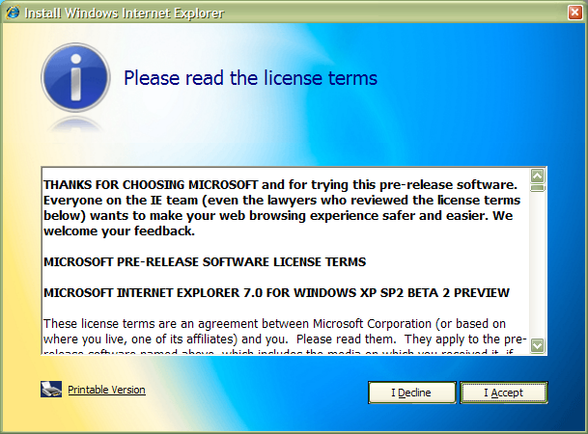Click the license text scroll down arrow

[538, 345]
